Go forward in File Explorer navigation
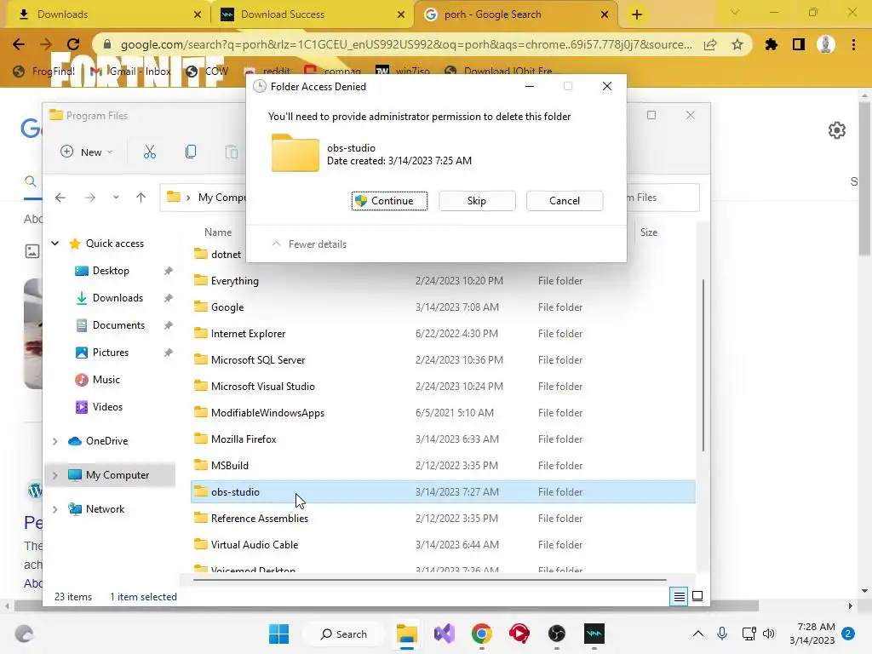The width and height of the screenshot is (872, 654). point(90,198)
